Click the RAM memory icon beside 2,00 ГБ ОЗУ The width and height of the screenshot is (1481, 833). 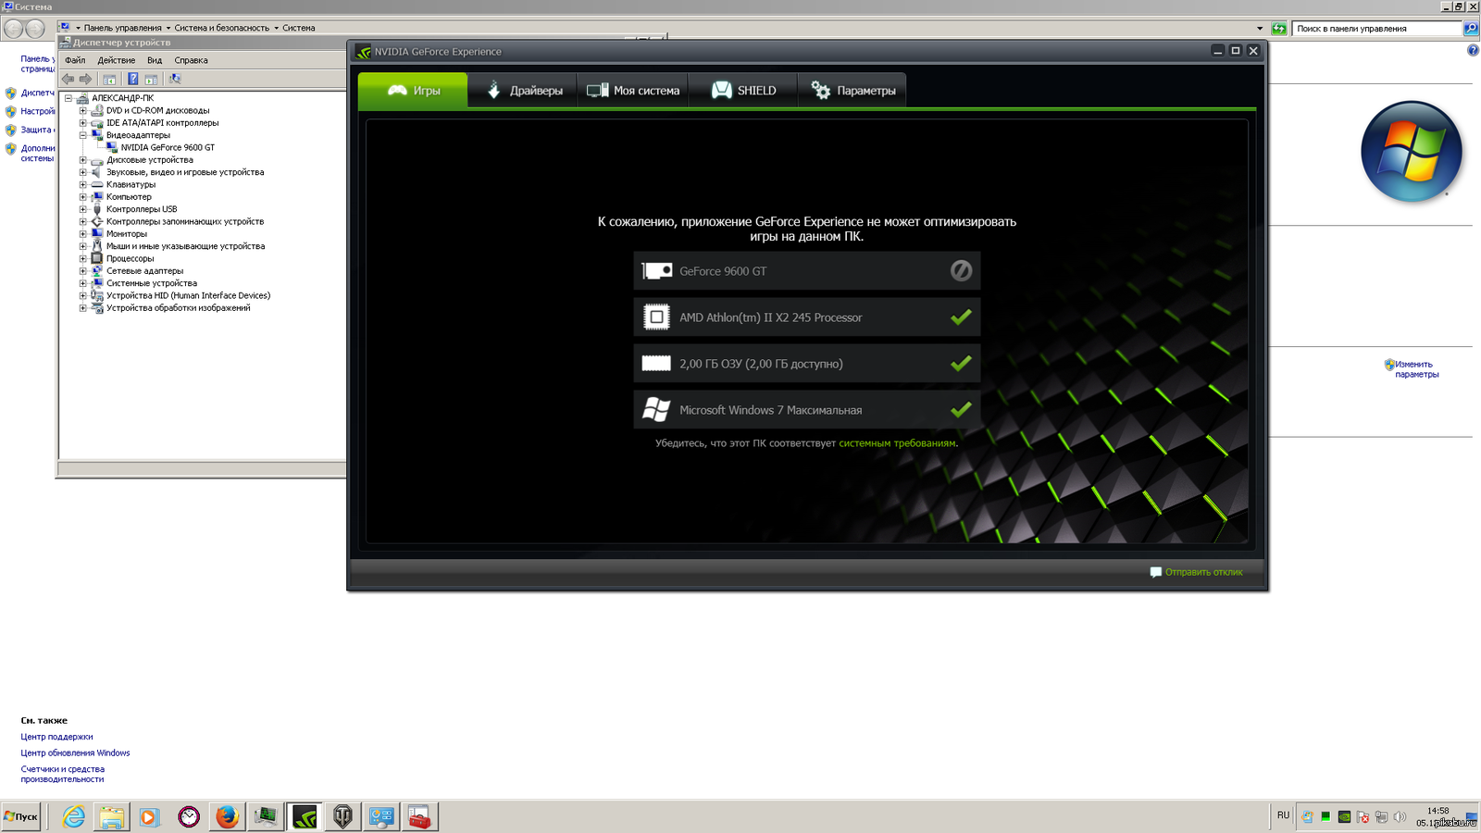coord(656,364)
